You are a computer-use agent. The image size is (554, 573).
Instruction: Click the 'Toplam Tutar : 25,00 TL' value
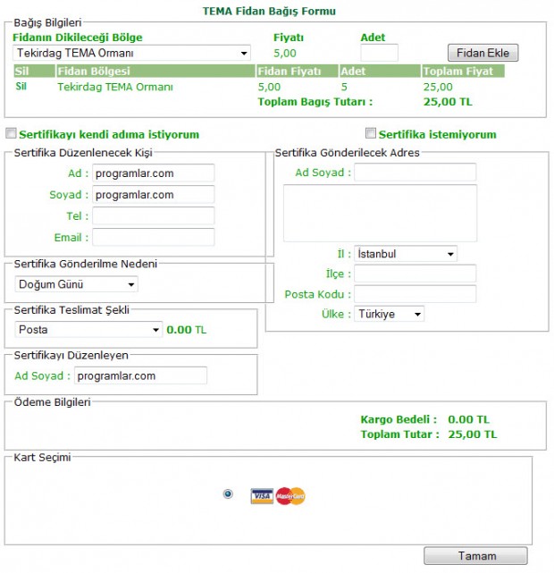point(473,434)
